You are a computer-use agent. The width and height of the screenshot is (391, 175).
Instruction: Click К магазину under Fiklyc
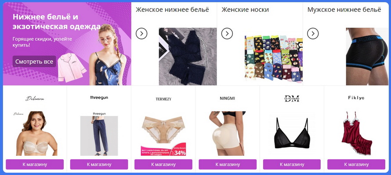point(356,164)
